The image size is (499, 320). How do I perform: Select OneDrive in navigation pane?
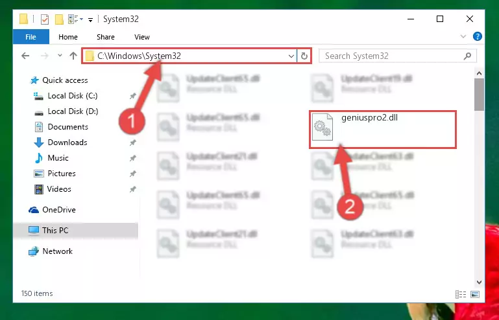(59, 210)
